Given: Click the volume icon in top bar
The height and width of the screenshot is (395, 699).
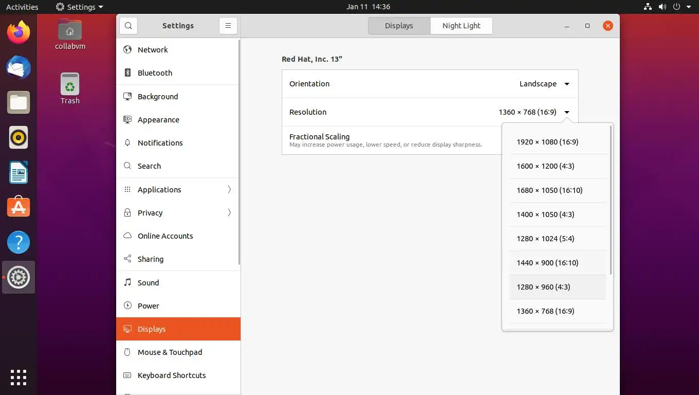Looking at the screenshot, I should click(663, 7).
